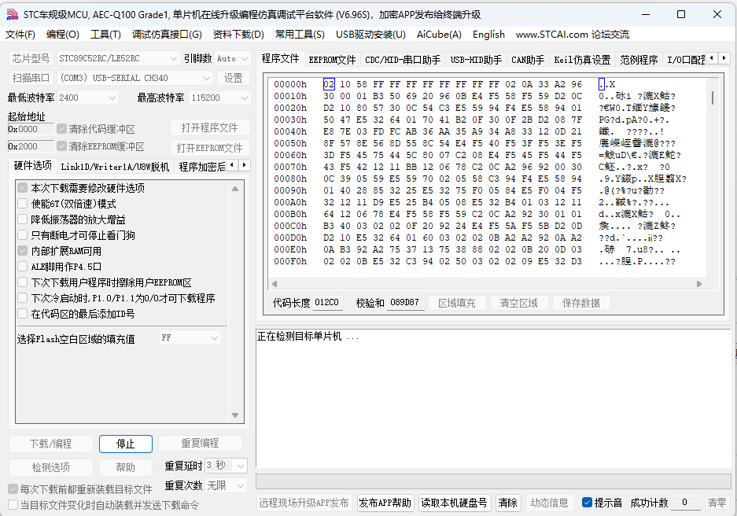Switch to 范例程序 tab
737x516 pixels.
click(x=639, y=60)
